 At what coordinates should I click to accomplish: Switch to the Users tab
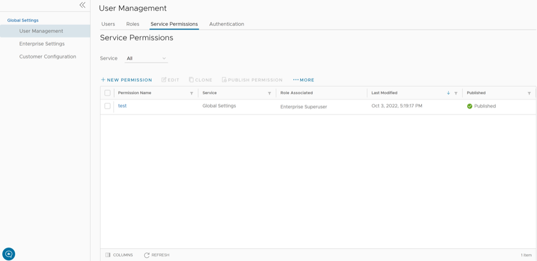pos(108,24)
